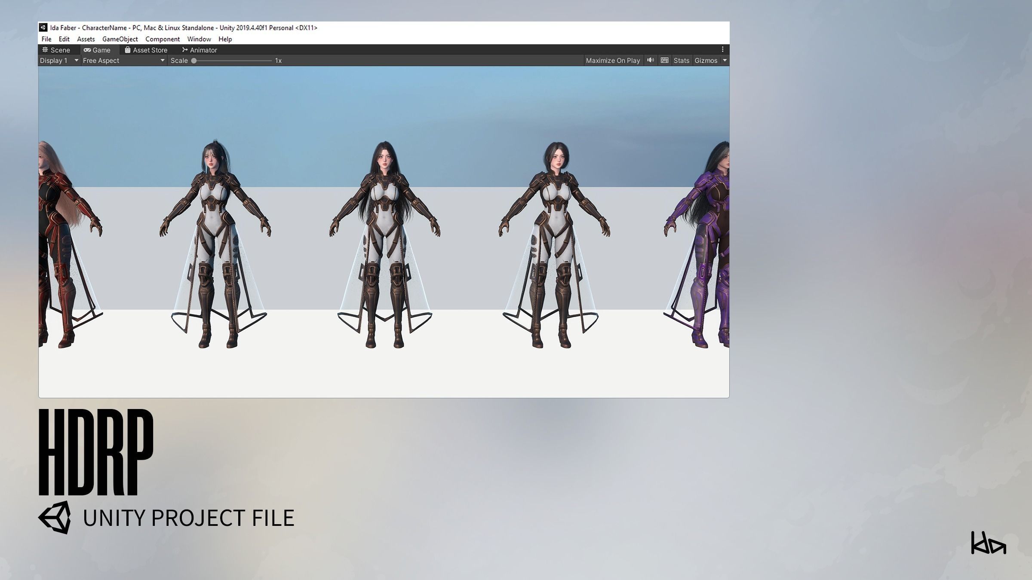Image resolution: width=1032 pixels, height=580 pixels.
Task: Open the Assets menu
Action: coord(86,39)
